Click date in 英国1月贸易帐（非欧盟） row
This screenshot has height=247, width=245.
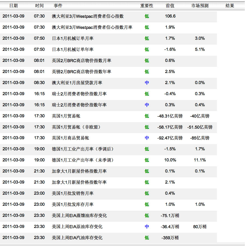tap(13, 127)
